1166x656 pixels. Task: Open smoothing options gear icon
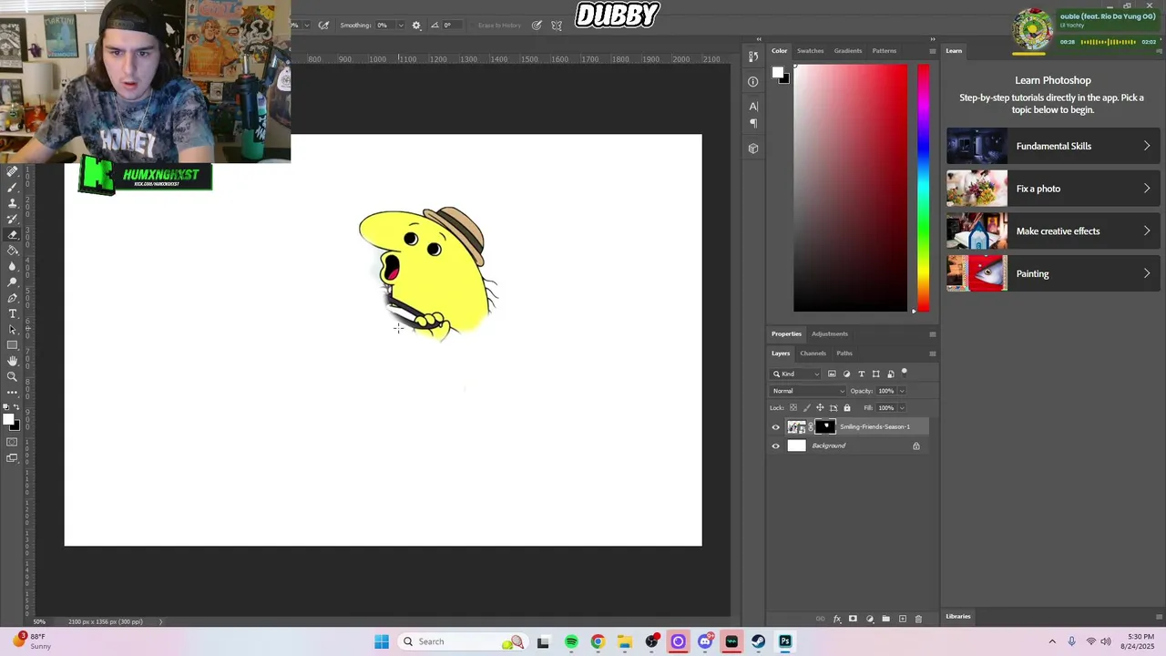(416, 26)
